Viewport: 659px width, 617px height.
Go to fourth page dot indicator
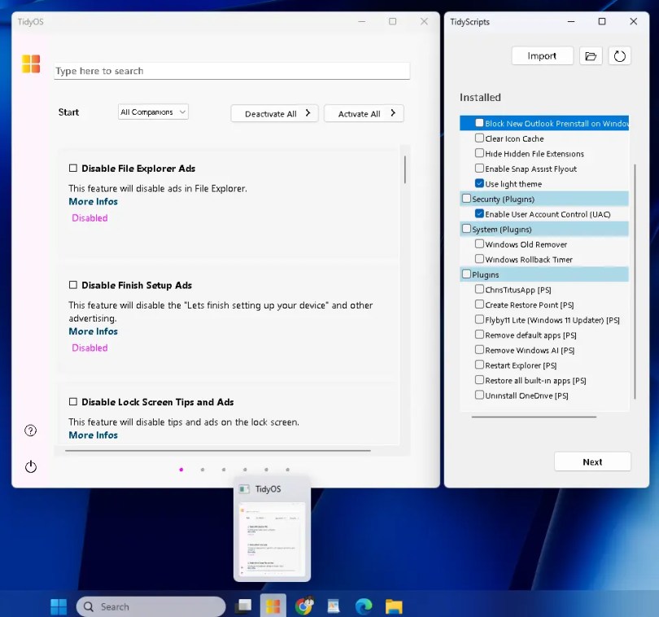245,470
